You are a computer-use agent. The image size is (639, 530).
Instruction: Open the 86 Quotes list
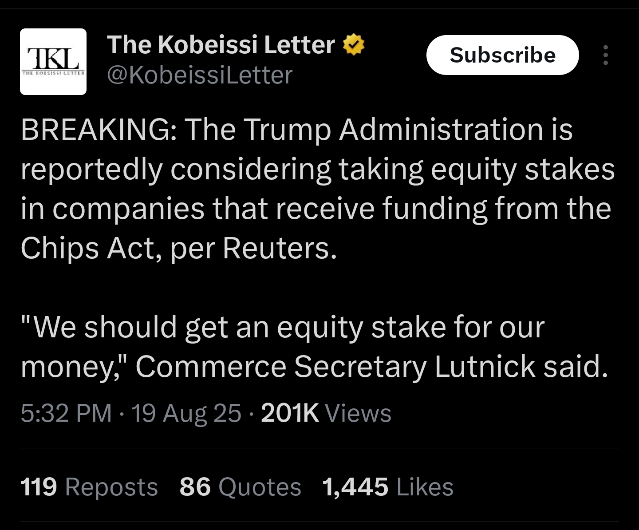click(241, 486)
